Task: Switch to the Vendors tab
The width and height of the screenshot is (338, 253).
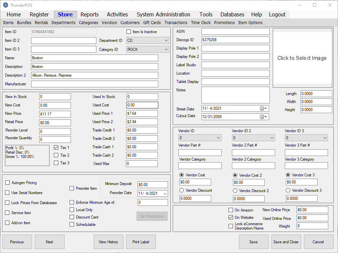Action: point(109,23)
